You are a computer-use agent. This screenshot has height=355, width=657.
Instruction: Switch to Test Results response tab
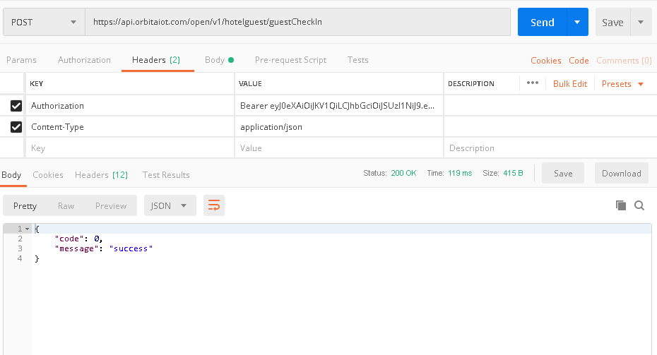click(166, 174)
